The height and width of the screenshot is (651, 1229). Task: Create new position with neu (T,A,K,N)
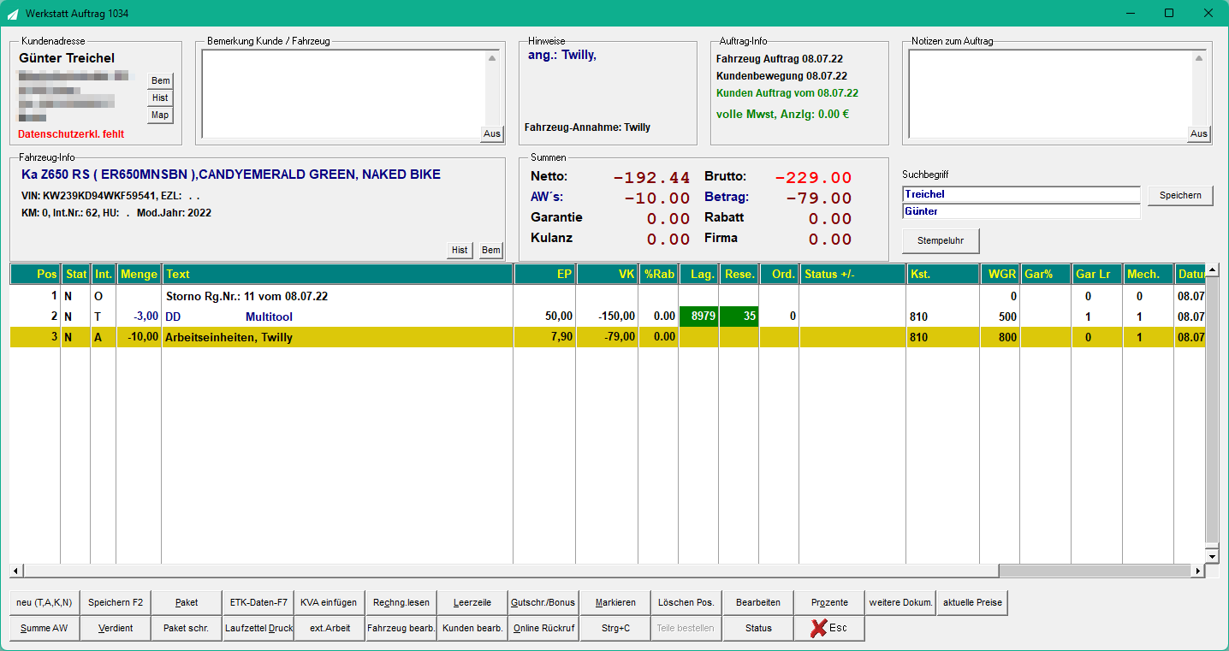[x=45, y=603]
